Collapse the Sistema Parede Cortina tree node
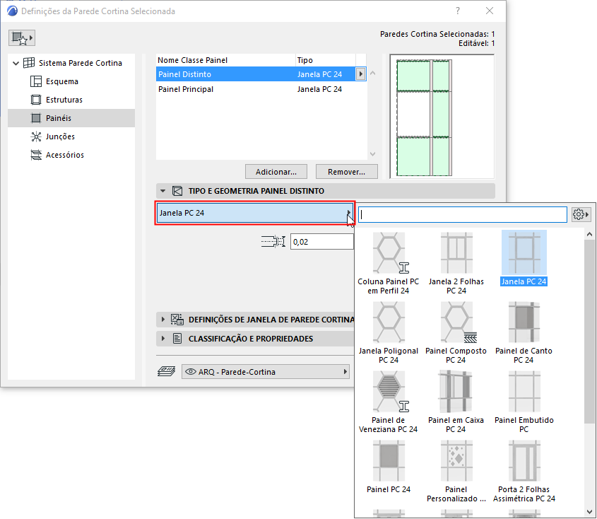This screenshot has height=519, width=597. [16, 63]
